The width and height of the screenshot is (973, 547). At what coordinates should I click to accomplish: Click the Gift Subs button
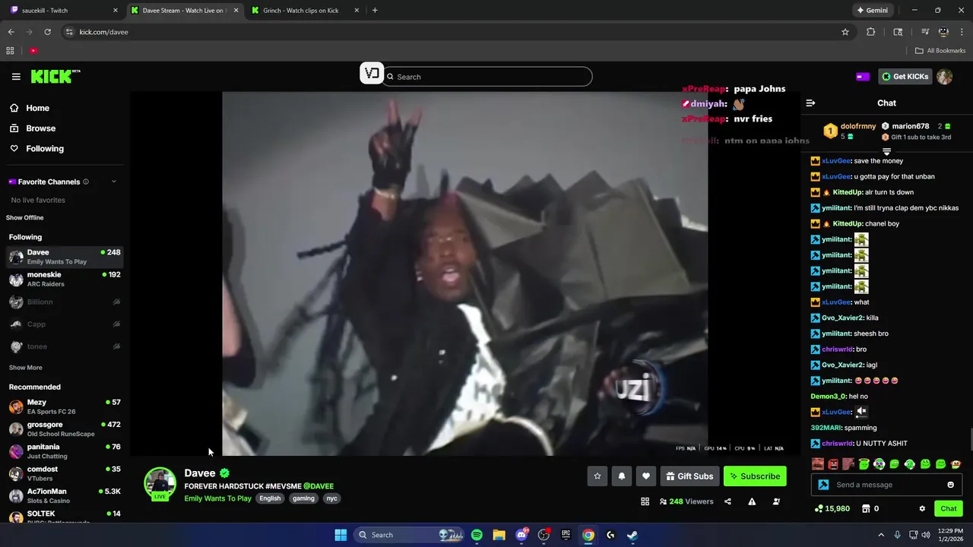(x=689, y=476)
